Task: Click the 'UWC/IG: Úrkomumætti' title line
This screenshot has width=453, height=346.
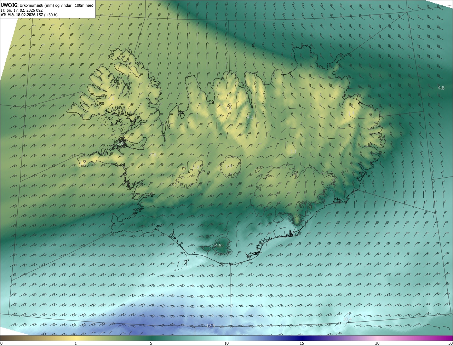Action: tap(47, 5)
